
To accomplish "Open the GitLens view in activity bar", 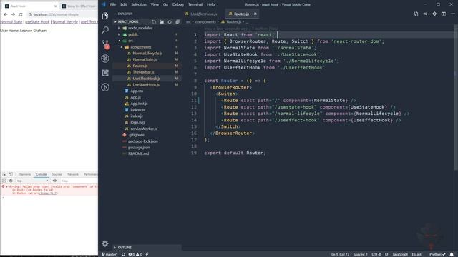I will pos(105,87).
